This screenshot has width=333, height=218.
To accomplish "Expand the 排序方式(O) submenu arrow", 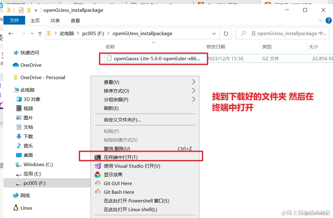I will click(194, 91).
